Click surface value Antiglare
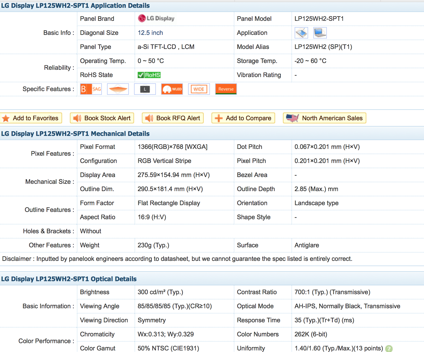The width and height of the screenshot is (424, 352). click(x=307, y=245)
